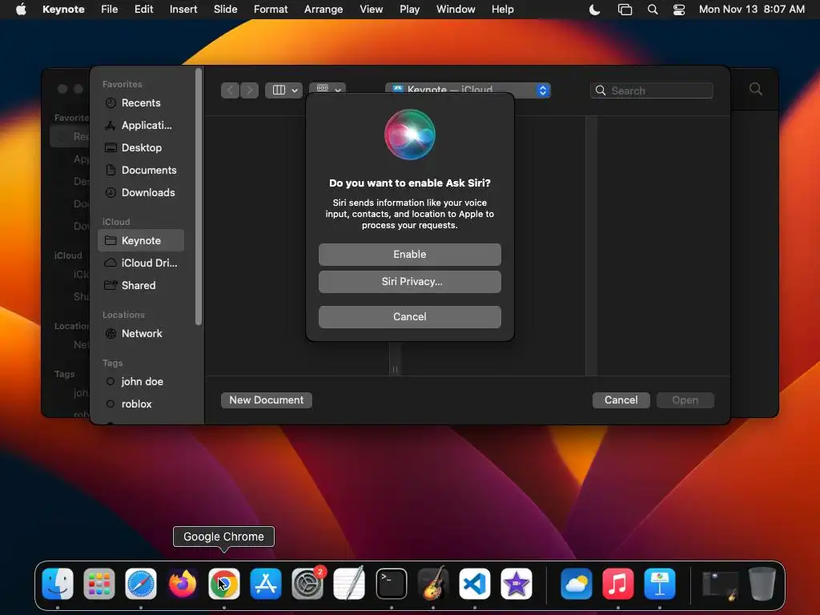
Task: Open Spotlight search in menu bar
Action: pos(653,10)
